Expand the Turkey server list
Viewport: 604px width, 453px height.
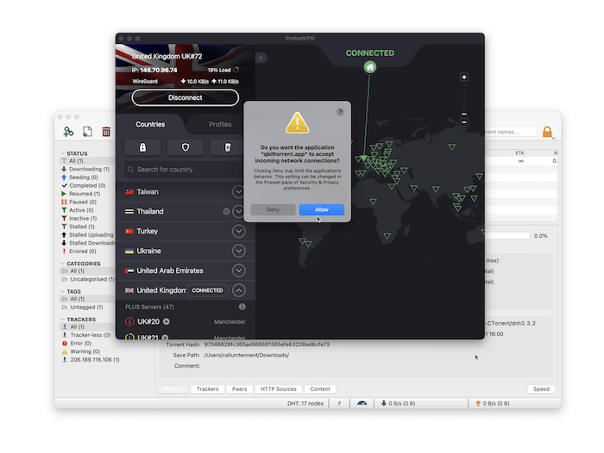tap(238, 231)
